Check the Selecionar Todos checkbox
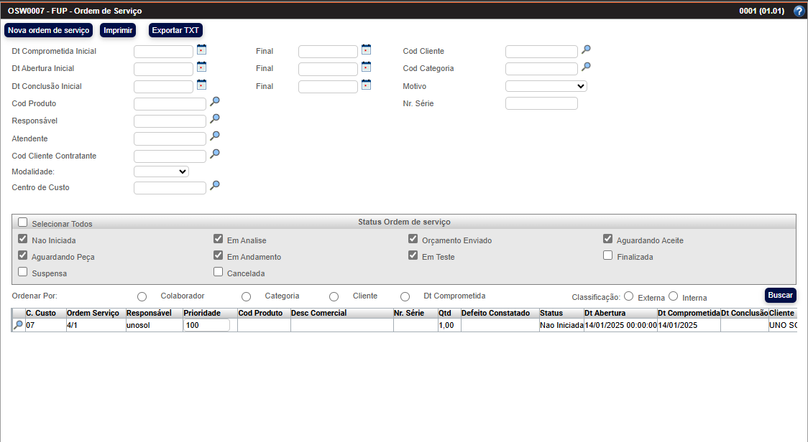808x442 pixels. 23,222
